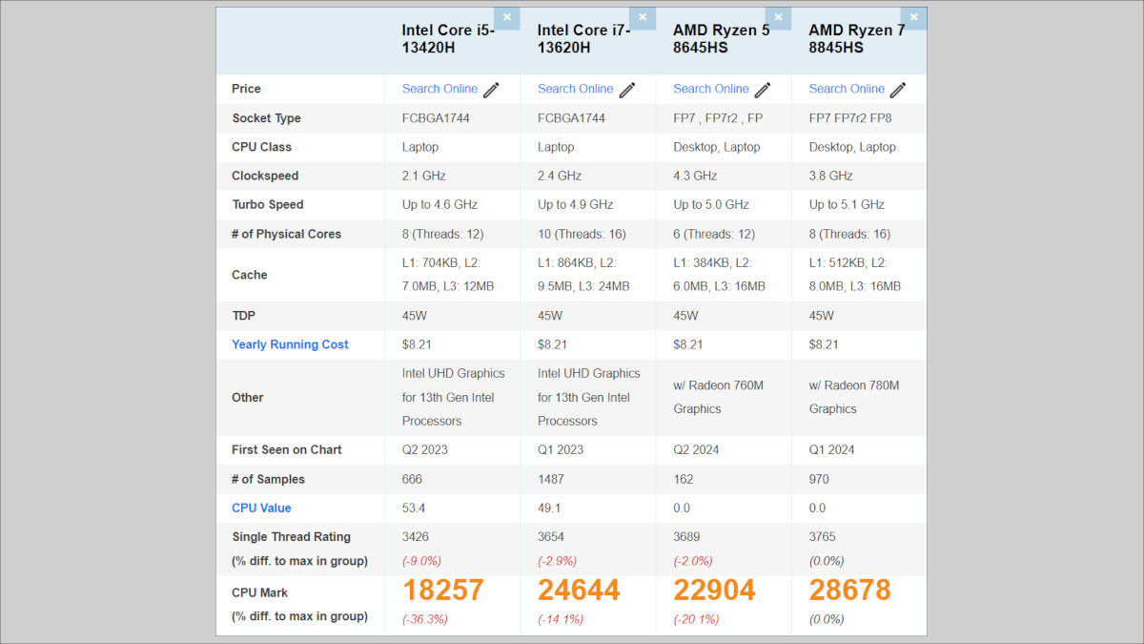Click the Intel Core i5-13420H heading
The image size is (1144, 644).
click(448, 38)
